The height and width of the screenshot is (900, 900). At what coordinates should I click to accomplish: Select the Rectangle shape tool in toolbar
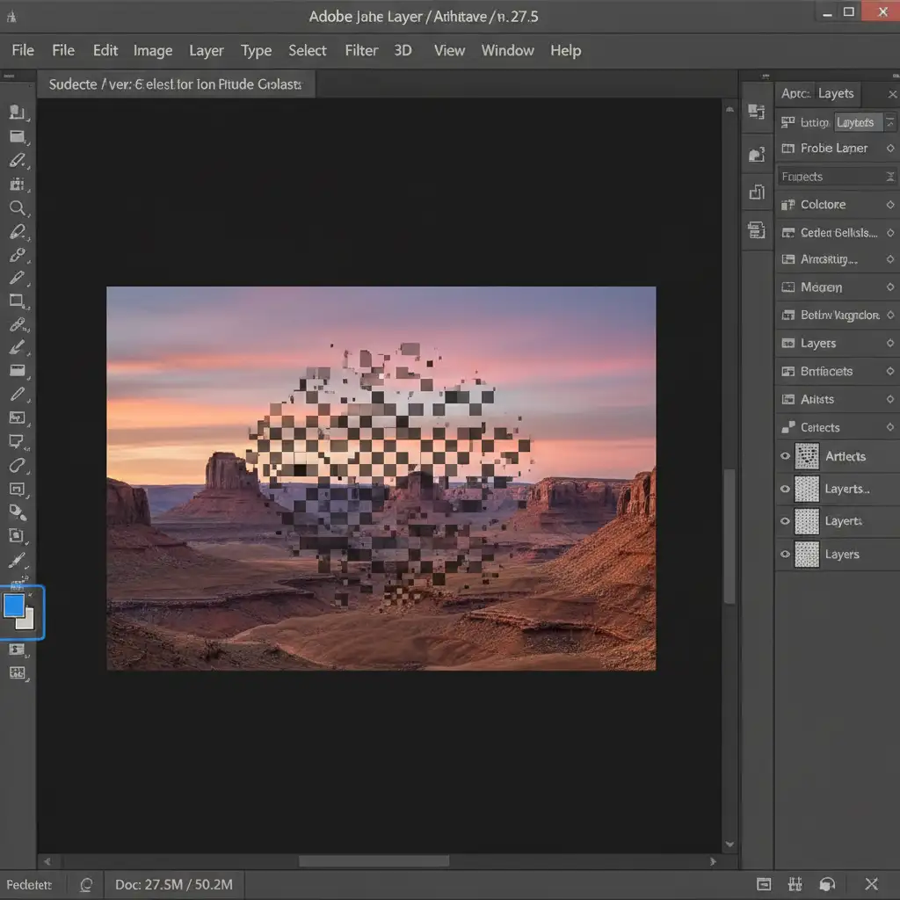(17, 301)
